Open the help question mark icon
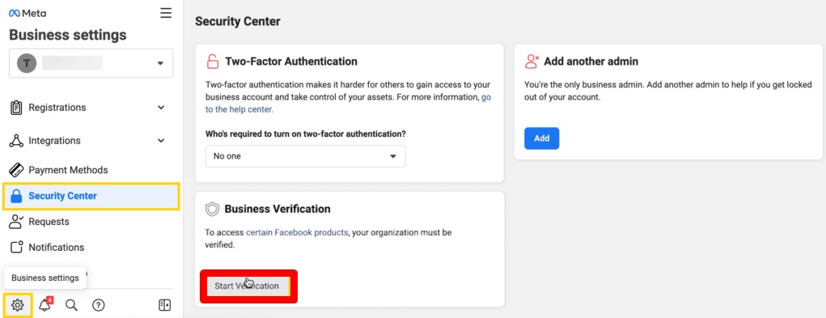826x318 pixels. pos(99,305)
